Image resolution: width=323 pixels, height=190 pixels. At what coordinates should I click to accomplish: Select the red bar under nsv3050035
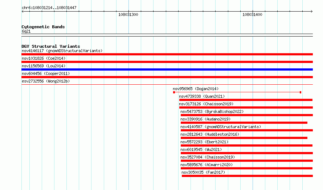[247, 176]
